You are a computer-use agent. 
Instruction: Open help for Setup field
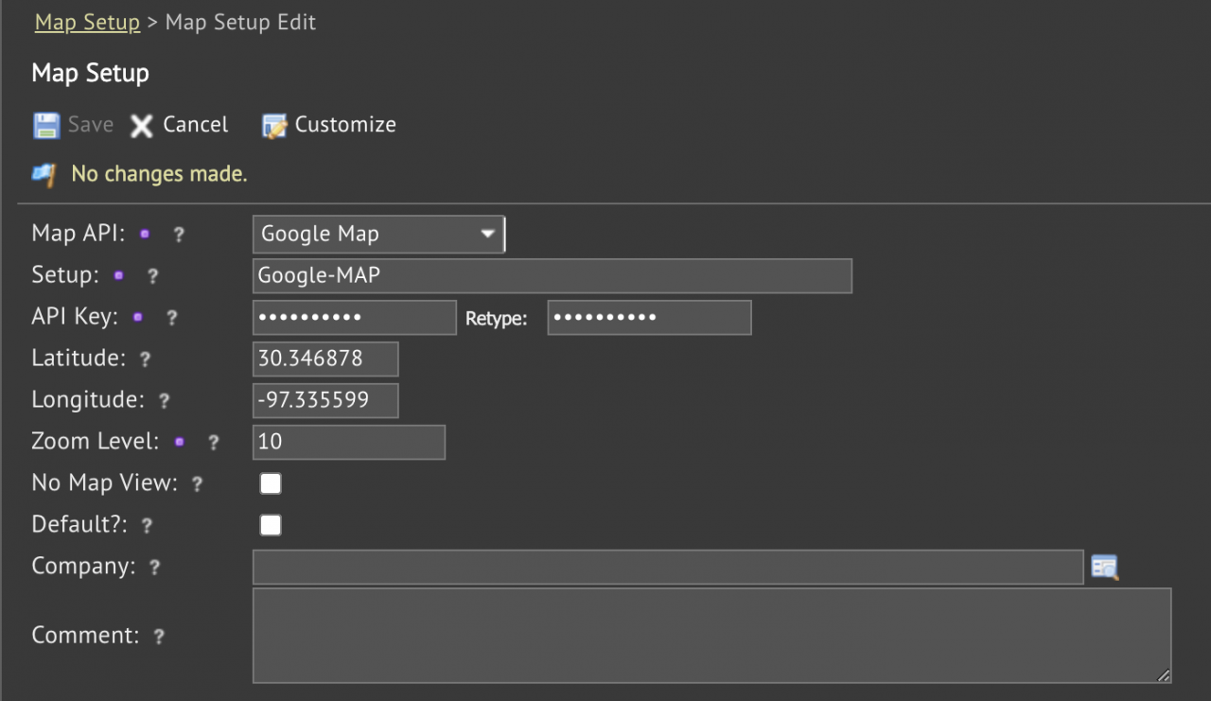point(152,276)
